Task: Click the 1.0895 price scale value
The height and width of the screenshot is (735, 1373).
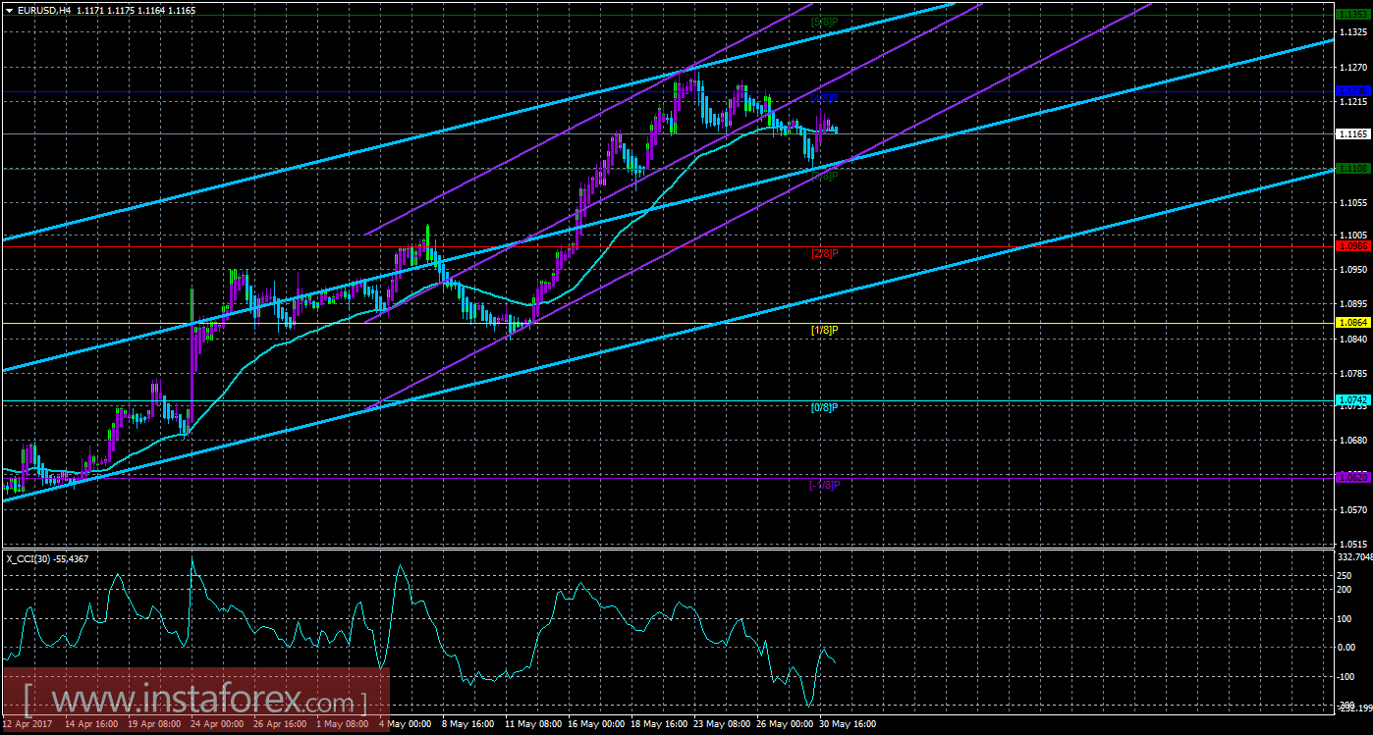Action: tap(1352, 304)
